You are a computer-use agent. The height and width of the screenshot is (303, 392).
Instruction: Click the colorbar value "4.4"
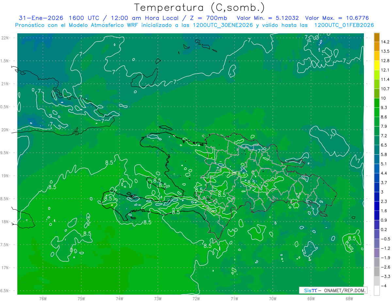(x=384, y=173)
